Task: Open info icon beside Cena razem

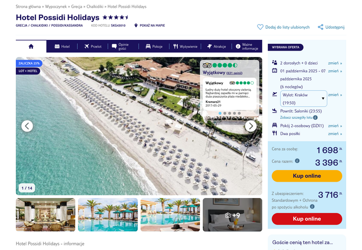Action: tap(297, 161)
